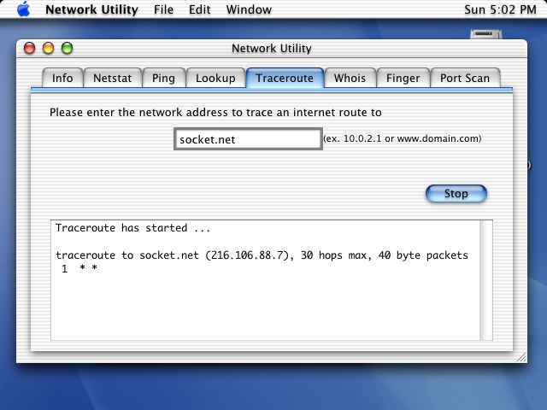Switch to the Netstat tab
547x410 pixels.
(x=112, y=78)
